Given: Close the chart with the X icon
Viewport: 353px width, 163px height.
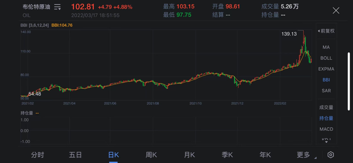Looking at the screenshot, I should (336, 10).
